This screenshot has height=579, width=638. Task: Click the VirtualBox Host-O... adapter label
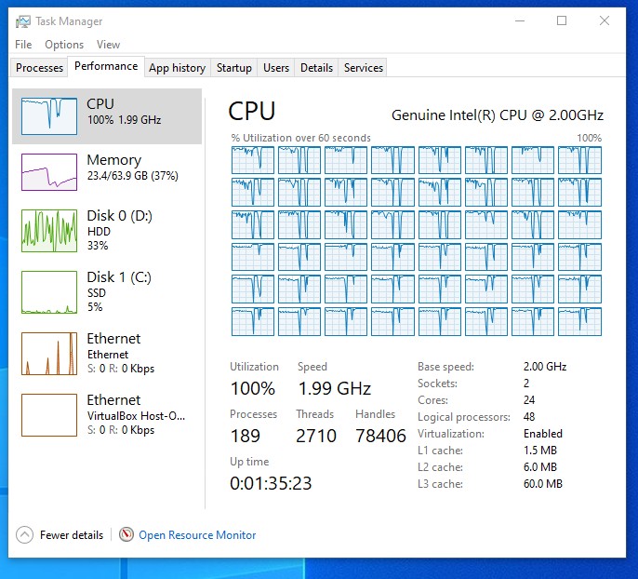point(136,416)
